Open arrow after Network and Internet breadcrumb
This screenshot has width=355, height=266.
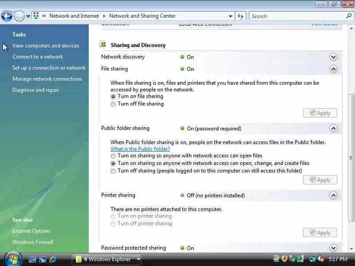pos(104,16)
